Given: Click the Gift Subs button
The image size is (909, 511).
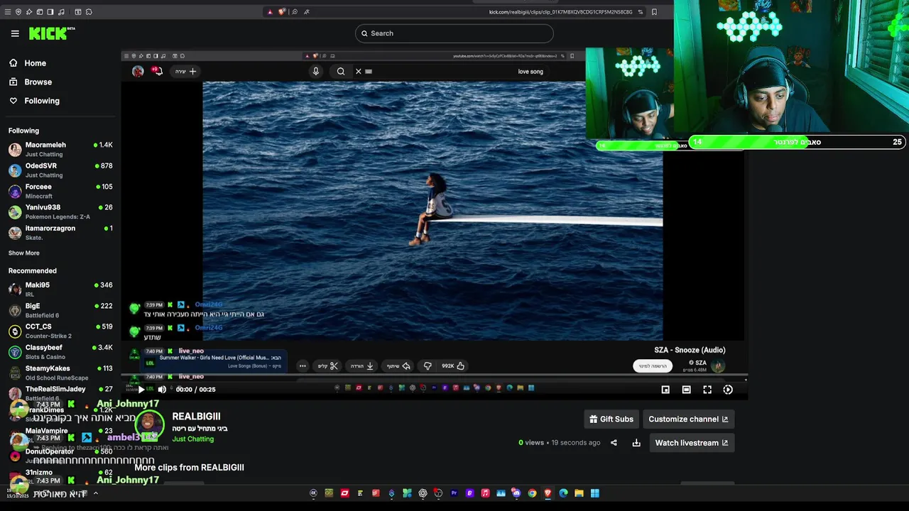Looking at the screenshot, I should (x=611, y=419).
